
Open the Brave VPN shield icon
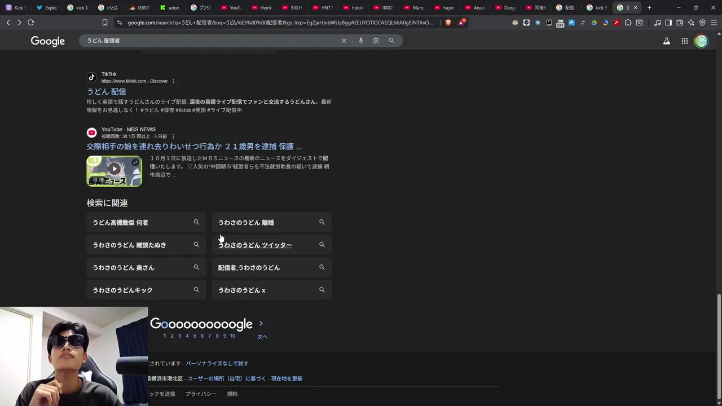tap(702, 23)
